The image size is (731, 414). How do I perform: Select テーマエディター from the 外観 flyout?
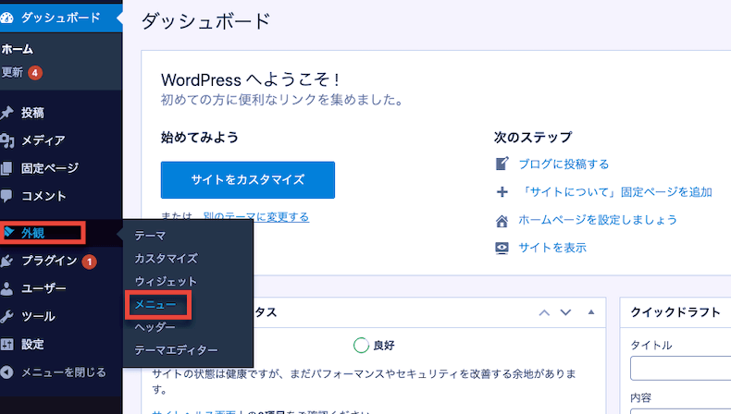click(176, 350)
